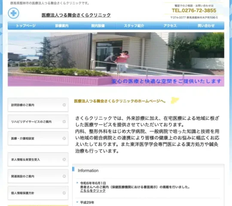Click the blue cross clinic logo
This screenshot has width=232, height=206.
pos(13,13)
